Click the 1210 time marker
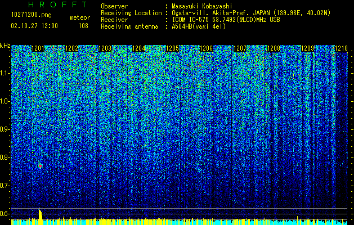Image resolution: width=354 pixels, height=225 pixels. coord(341,48)
